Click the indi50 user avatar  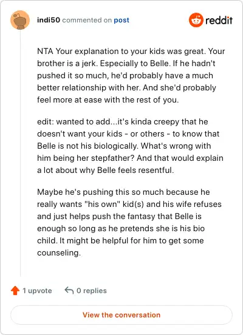click(20, 20)
